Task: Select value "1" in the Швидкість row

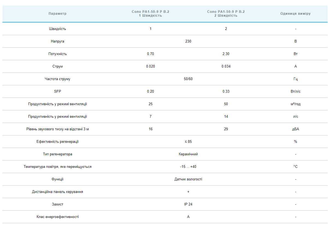Action: pyautogui.click(x=151, y=29)
